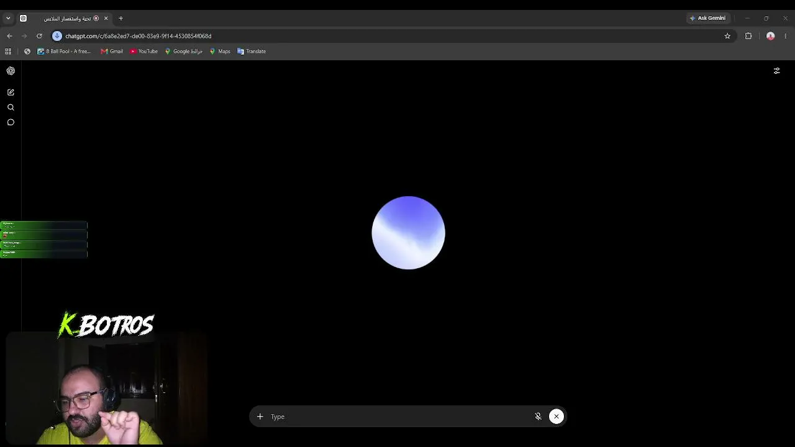This screenshot has width=795, height=447.
Task: Open the Gmail bookmark
Action: pos(112,52)
